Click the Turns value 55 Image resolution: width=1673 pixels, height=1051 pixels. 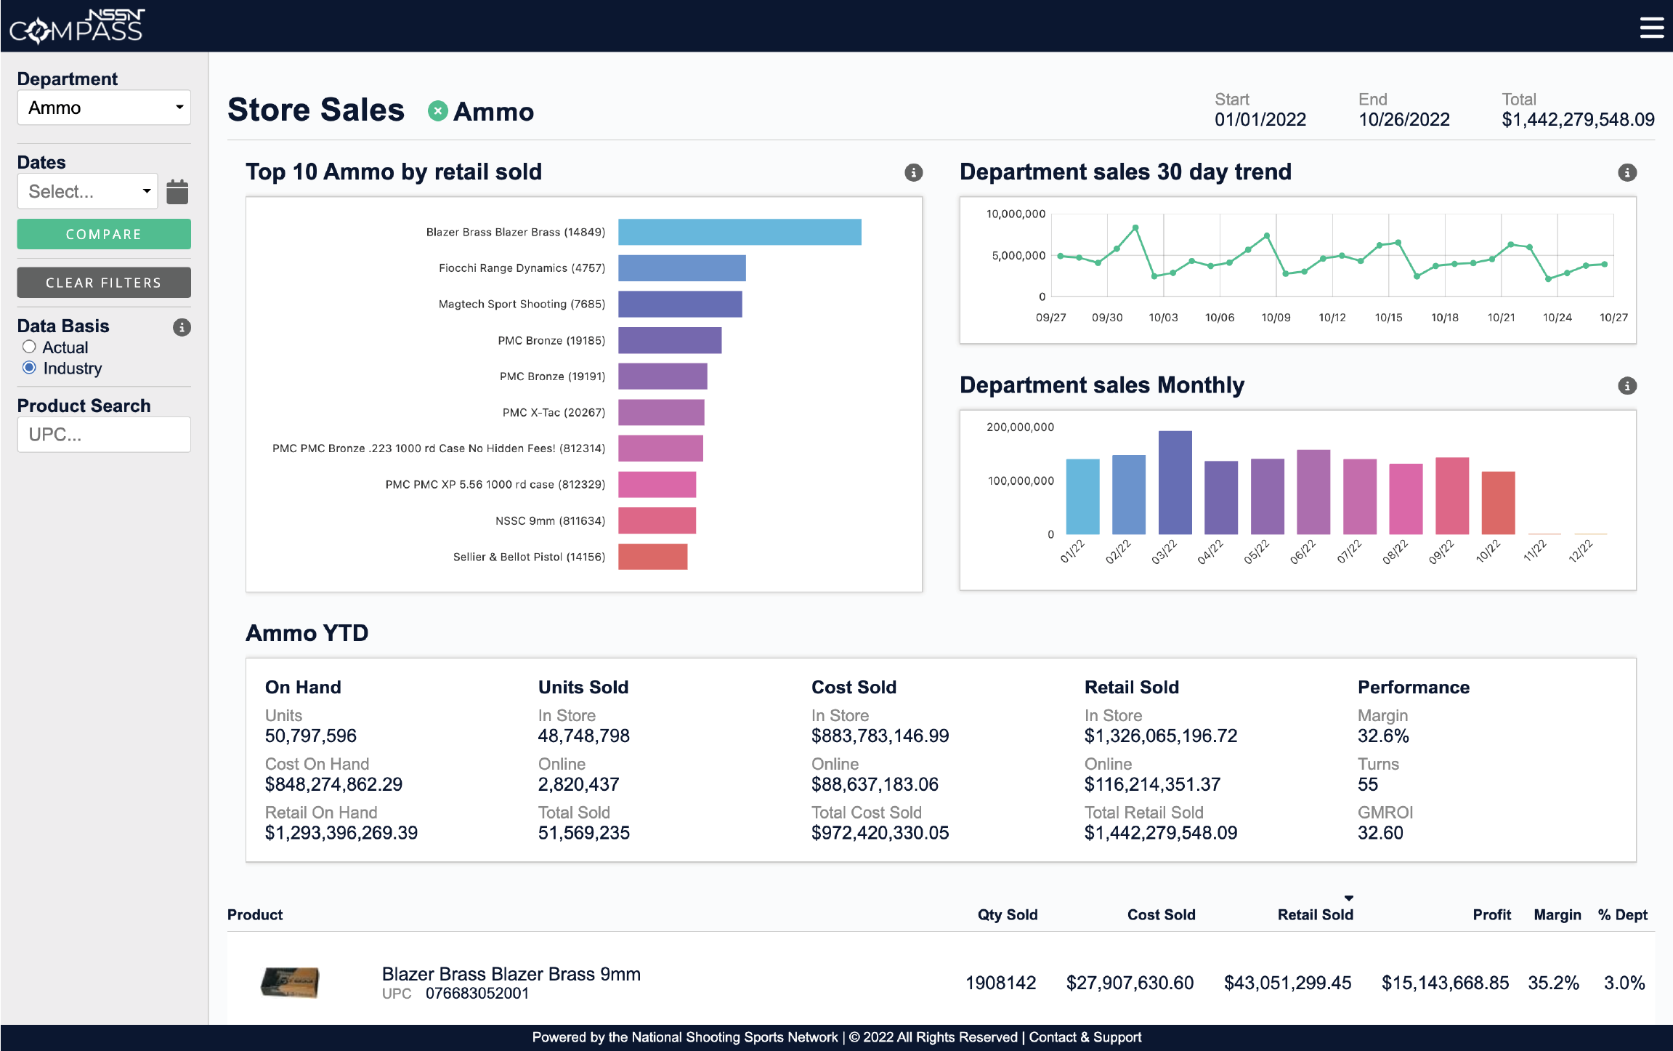tap(1368, 784)
